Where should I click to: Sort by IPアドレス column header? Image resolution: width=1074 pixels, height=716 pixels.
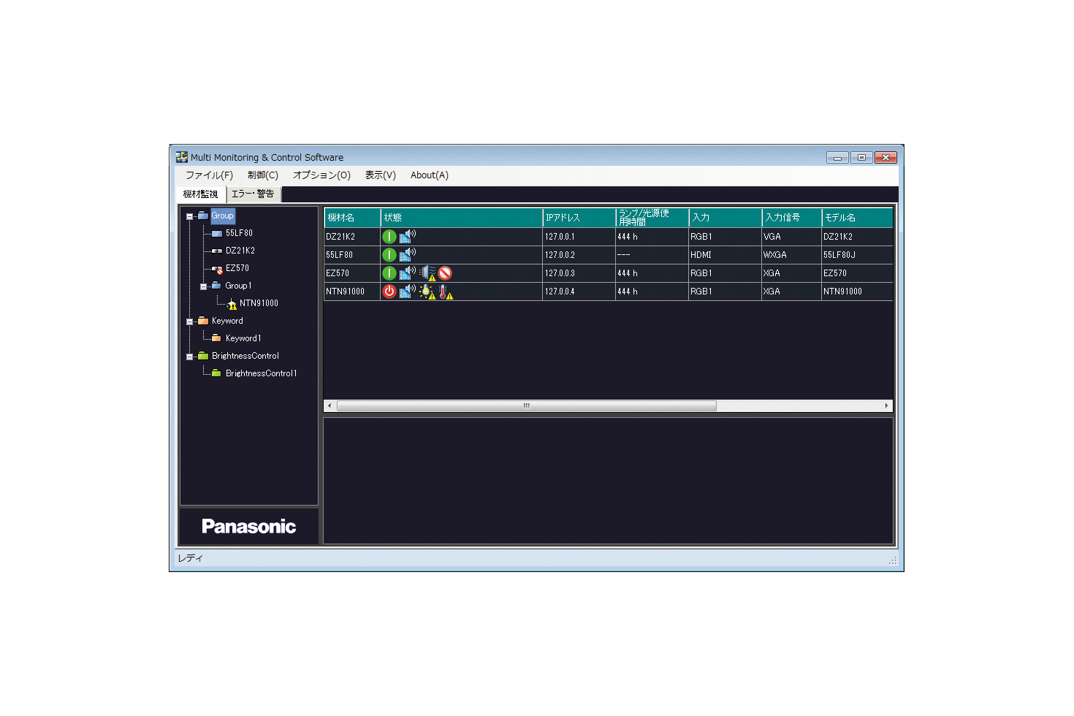click(x=579, y=218)
